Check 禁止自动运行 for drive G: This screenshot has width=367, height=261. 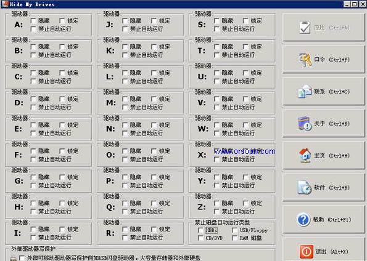tap(33, 185)
